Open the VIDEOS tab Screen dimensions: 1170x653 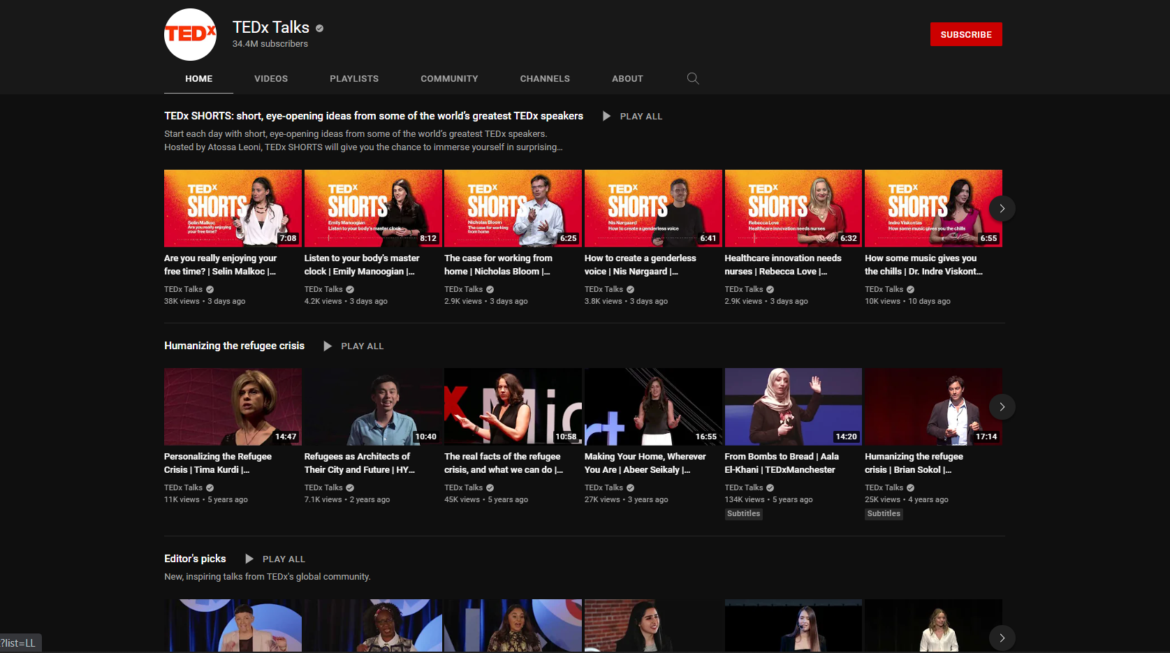[x=271, y=78]
